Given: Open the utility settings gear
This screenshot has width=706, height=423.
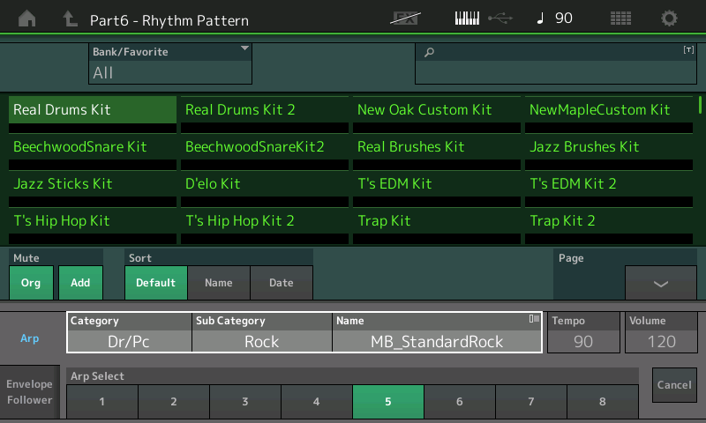Looking at the screenshot, I should (670, 19).
